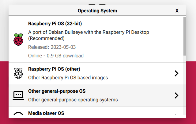The width and height of the screenshot is (196, 124).
Task: Click the vertical scrollbar thumb in OS list
Action: (x=185, y=36)
